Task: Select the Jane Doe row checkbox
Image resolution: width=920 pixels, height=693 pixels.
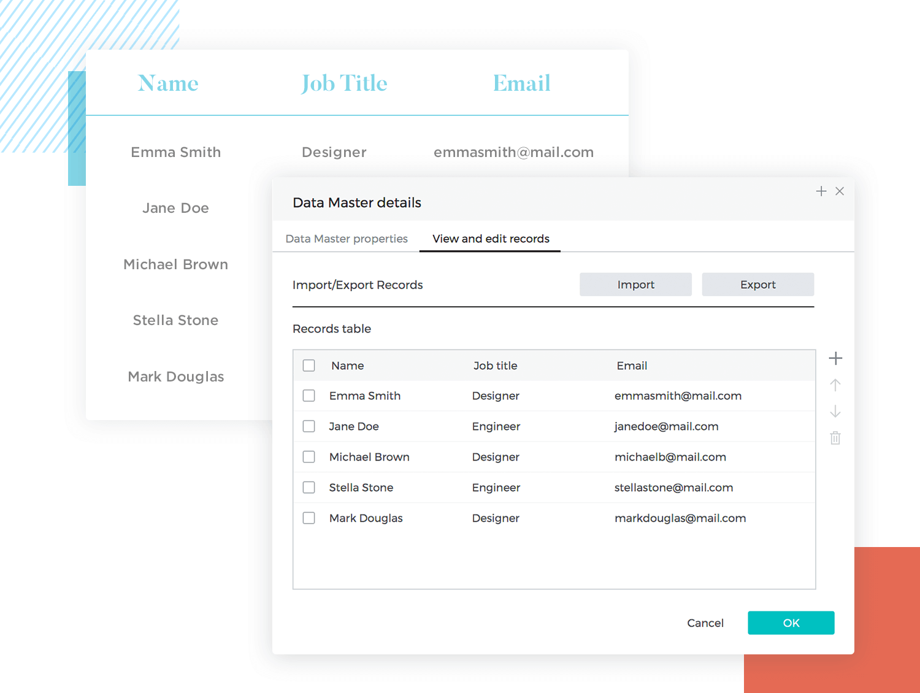Action: pos(309,426)
